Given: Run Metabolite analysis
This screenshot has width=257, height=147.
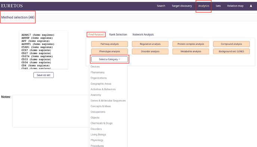Looking at the screenshot, I should [x=191, y=51].
